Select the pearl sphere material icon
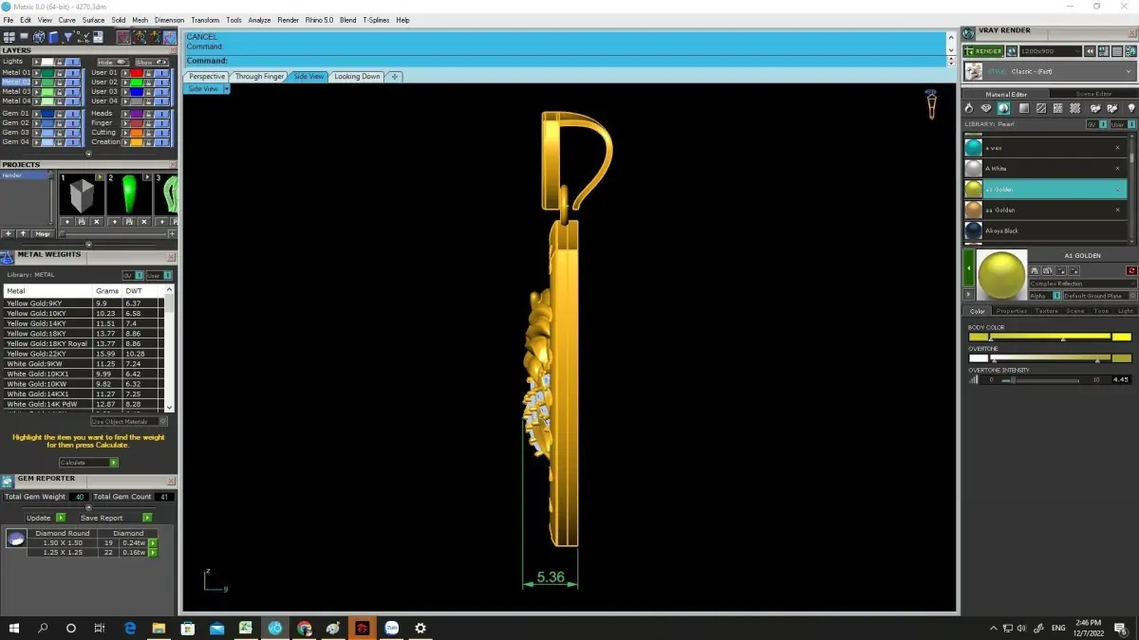Screen dimensions: 1139x640 (x=1003, y=108)
